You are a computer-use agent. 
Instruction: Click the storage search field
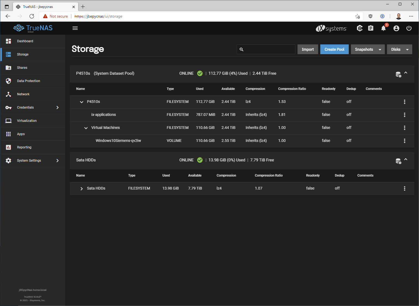coord(268,49)
